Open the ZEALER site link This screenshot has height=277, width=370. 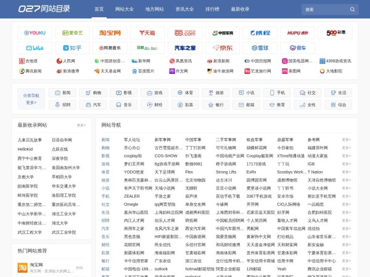coord(132,196)
